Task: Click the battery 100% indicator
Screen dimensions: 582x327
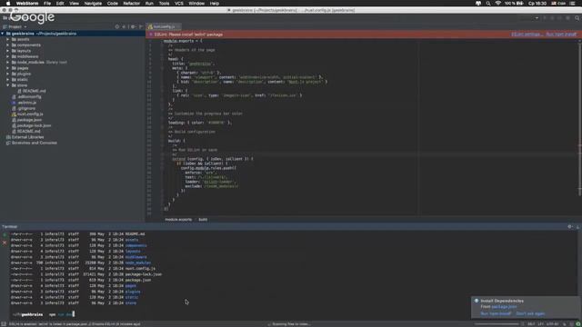Action: tap(513, 4)
